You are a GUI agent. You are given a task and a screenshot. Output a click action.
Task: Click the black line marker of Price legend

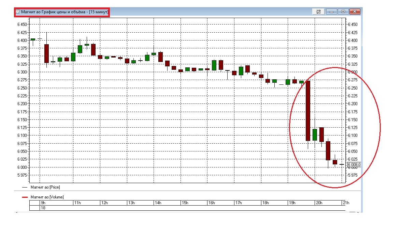coord(25,187)
